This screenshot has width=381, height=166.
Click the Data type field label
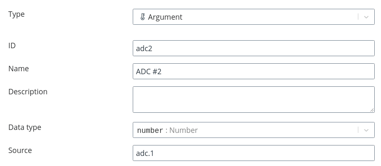(25, 127)
